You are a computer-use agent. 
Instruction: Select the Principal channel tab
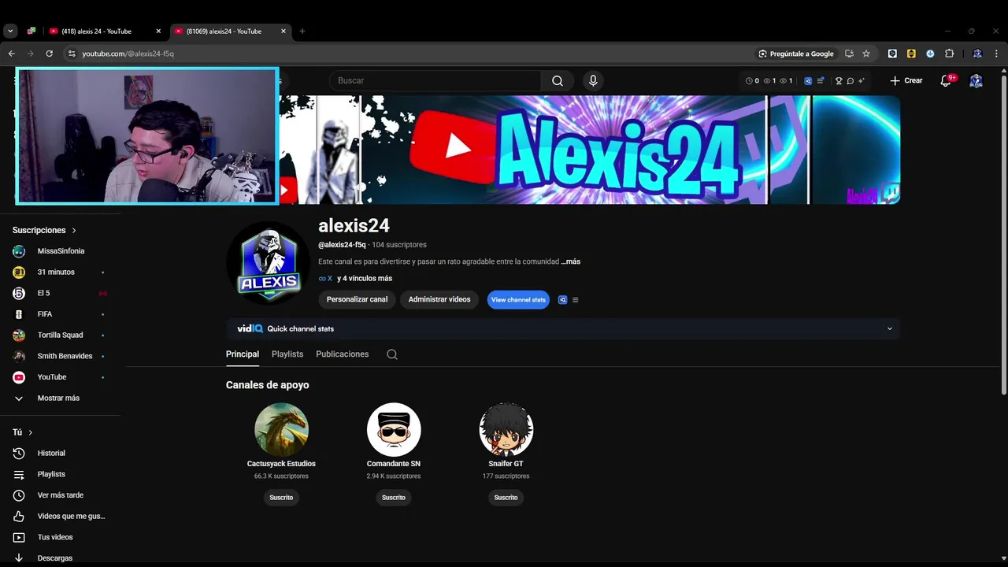pos(243,354)
